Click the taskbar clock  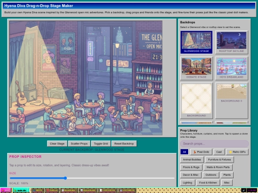tap(252, 190)
